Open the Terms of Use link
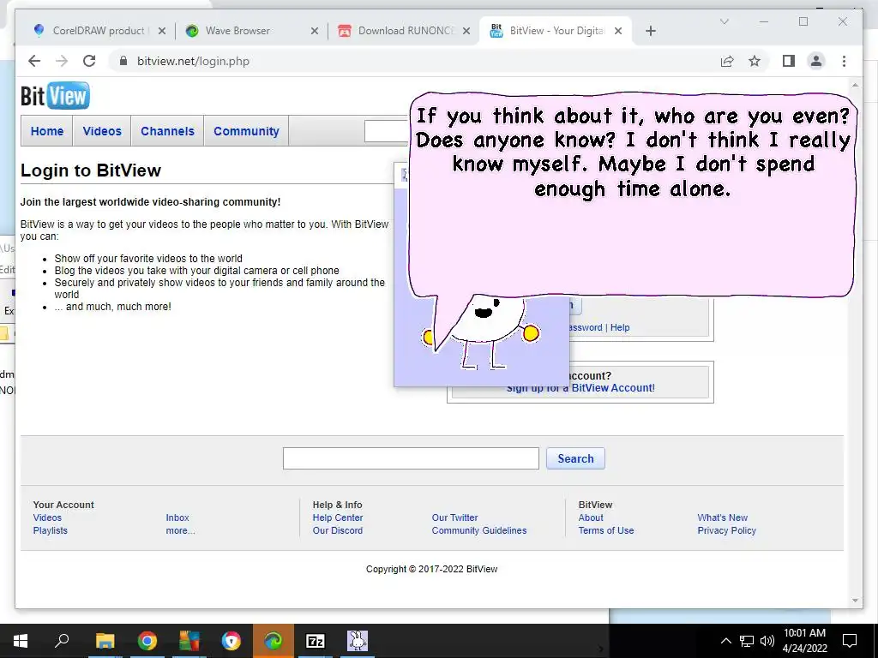Image resolution: width=878 pixels, height=658 pixels. pos(606,530)
